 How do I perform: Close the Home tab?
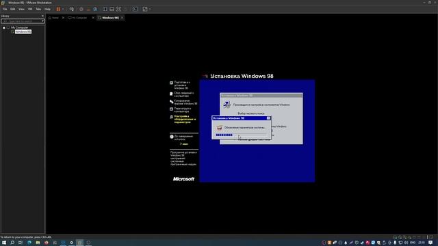click(x=63, y=18)
